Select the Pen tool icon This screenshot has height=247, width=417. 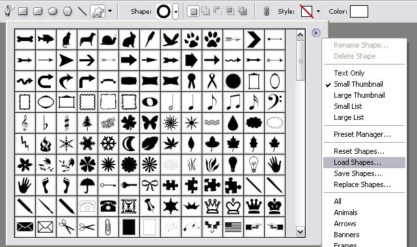click(x=9, y=11)
